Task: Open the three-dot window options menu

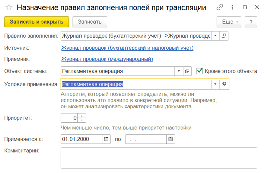Action: (x=233, y=7)
